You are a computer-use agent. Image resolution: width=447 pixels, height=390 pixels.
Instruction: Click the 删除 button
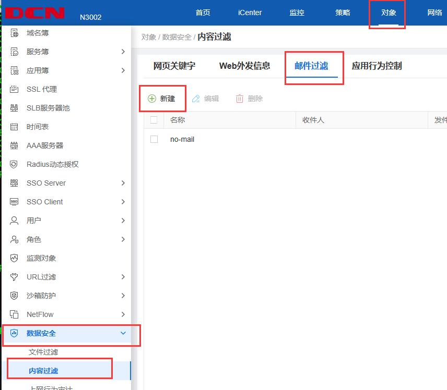(x=249, y=99)
